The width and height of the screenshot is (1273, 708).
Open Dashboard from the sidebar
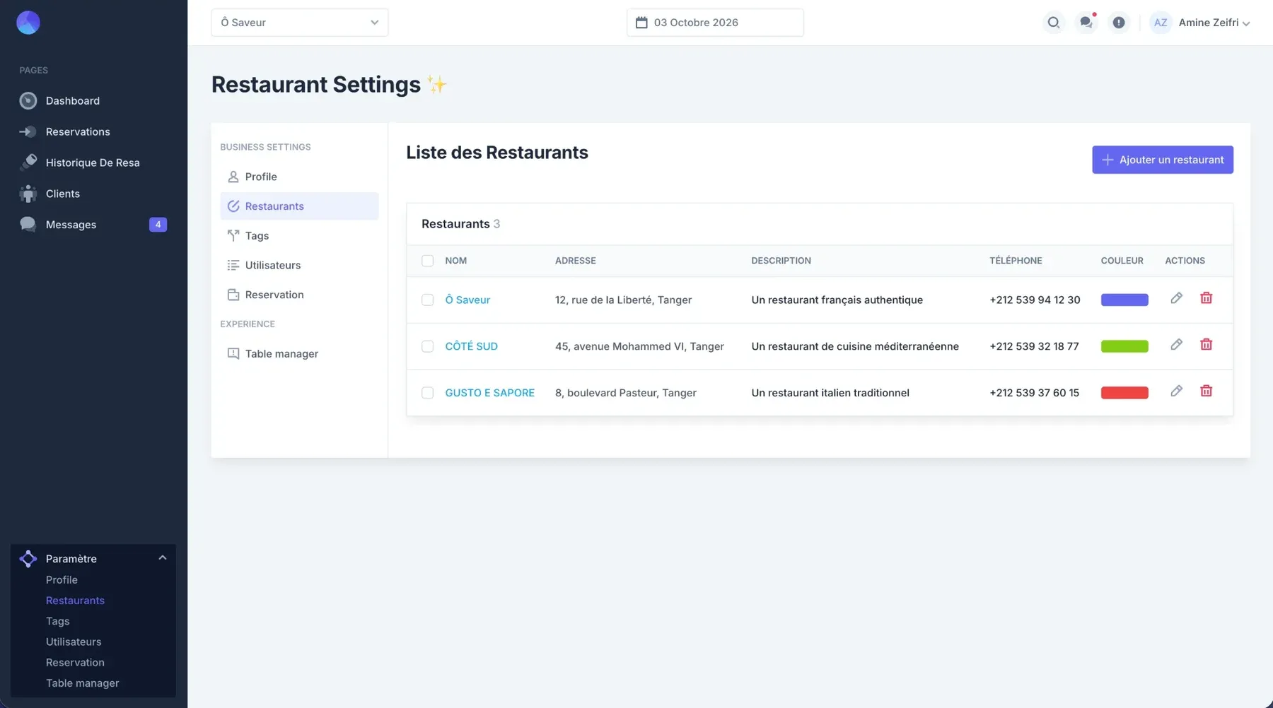93,101
